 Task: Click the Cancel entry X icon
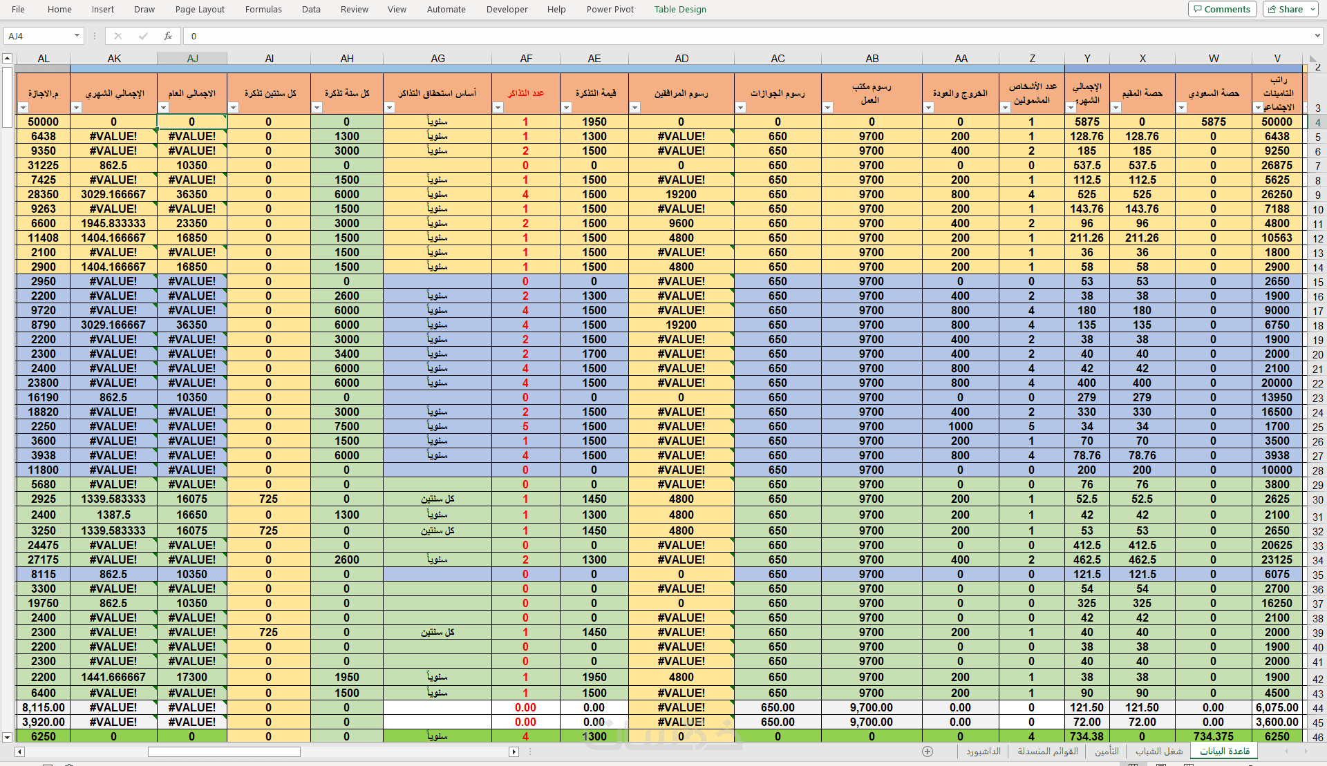click(x=118, y=36)
